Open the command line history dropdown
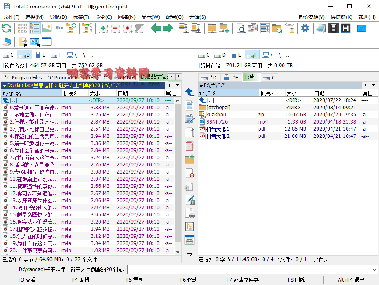The image size is (379, 285). click(x=374, y=269)
